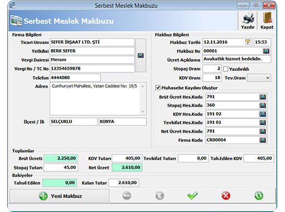This screenshot has width=285, height=212.
Task: Click the red X cancel icon
Action: point(226,196)
